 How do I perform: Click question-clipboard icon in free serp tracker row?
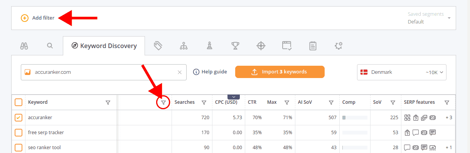click(407, 133)
